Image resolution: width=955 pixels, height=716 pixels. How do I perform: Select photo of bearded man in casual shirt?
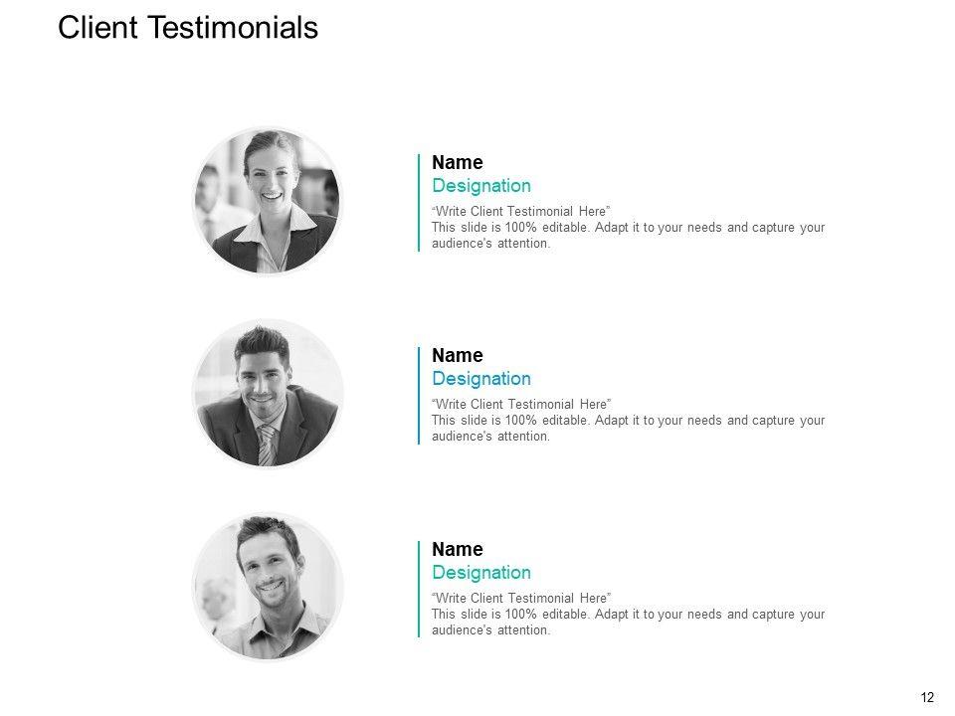pyautogui.click(x=267, y=588)
